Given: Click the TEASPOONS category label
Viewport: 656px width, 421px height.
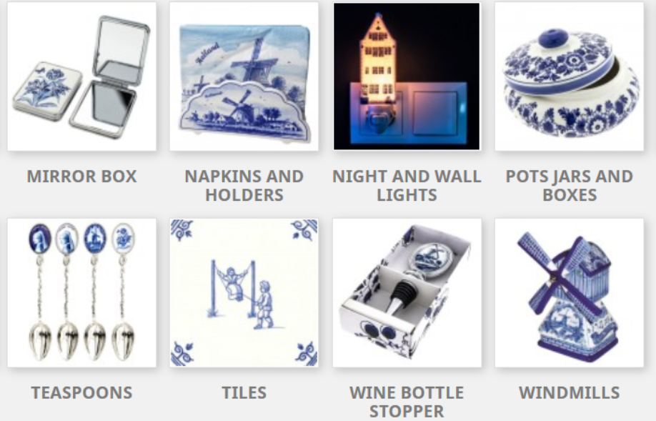Looking at the screenshot, I should pos(81,392).
